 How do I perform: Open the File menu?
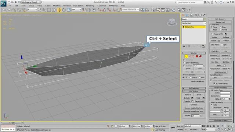pyautogui.click(x=10, y=6)
